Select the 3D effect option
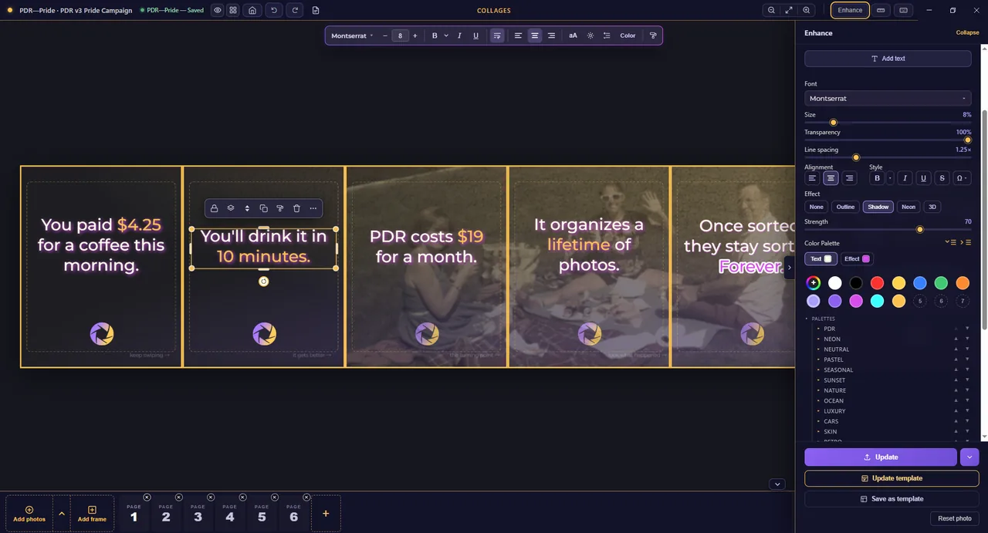Image resolution: width=988 pixels, height=533 pixels. pos(932,207)
